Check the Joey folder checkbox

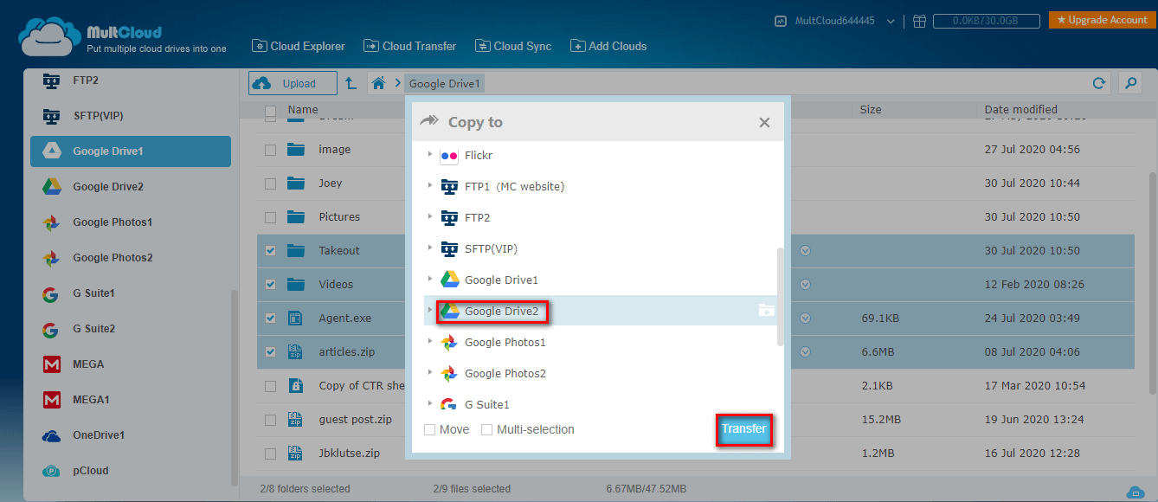pyautogui.click(x=271, y=183)
